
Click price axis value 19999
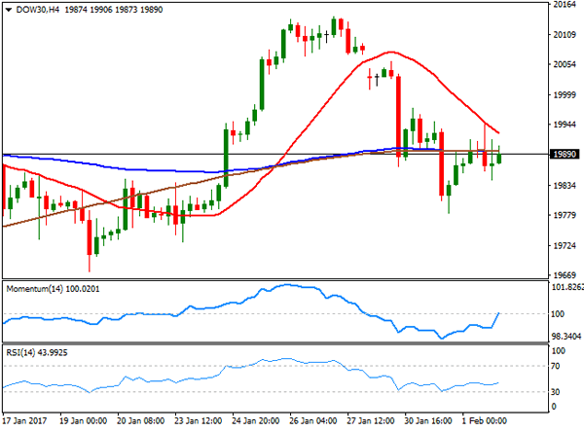pyautogui.click(x=565, y=95)
